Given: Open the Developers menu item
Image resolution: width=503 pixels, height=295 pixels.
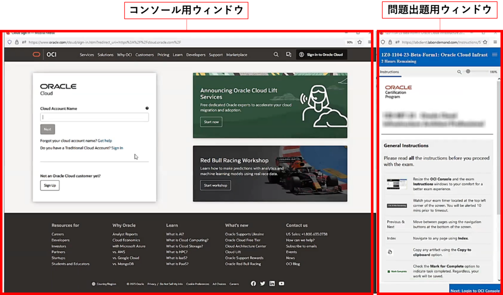Looking at the screenshot, I should [x=196, y=55].
